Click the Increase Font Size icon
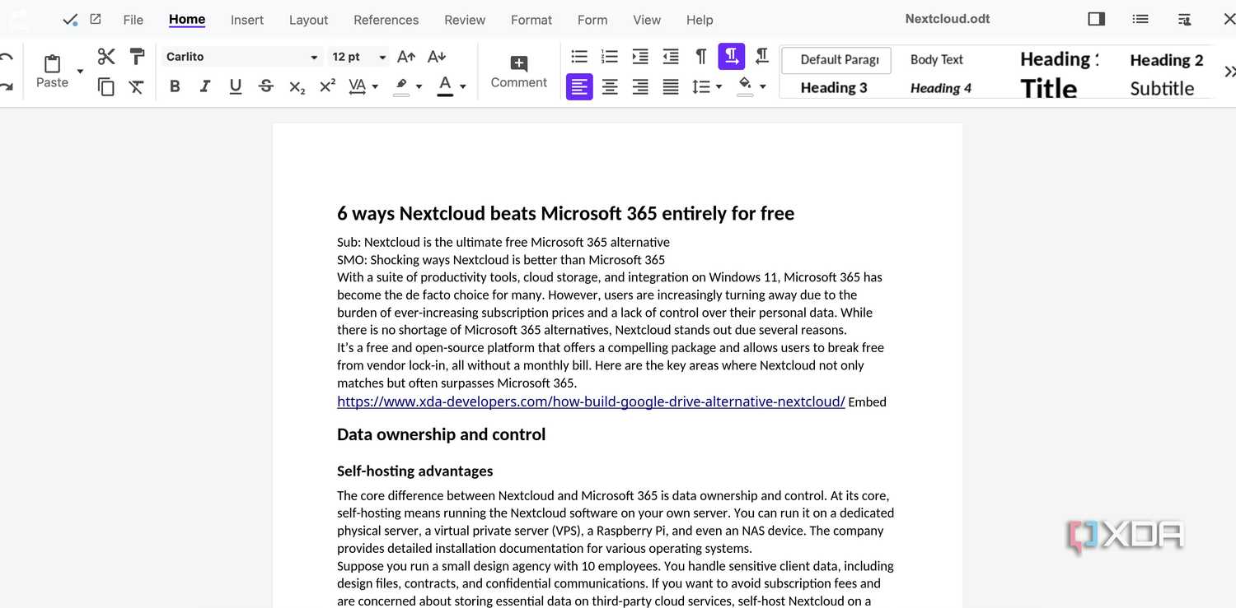 (x=406, y=57)
